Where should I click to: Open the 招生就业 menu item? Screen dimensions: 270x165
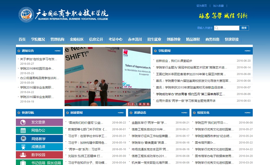(x=154, y=39)
